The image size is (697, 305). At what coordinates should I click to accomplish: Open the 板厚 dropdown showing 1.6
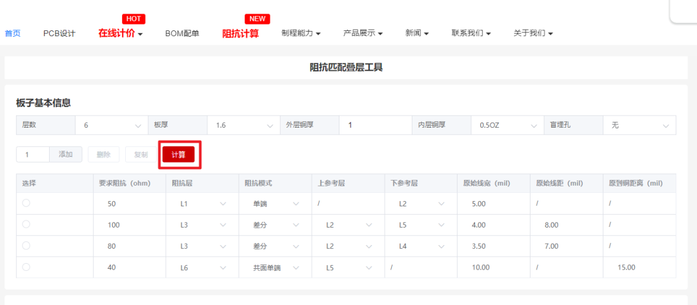[x=243, y=125]
